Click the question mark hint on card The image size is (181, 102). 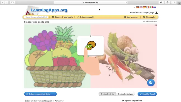coord(90,36)
